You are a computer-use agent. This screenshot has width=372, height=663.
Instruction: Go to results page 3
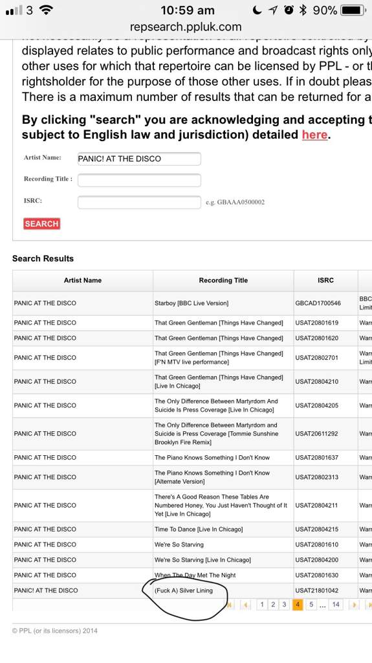(x=284, y=605)
